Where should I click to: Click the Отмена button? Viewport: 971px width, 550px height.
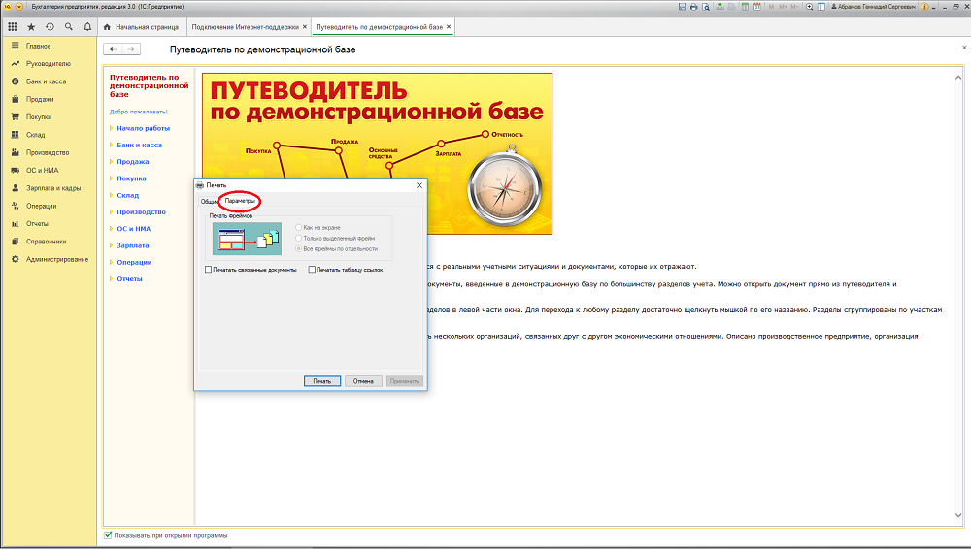tap(363, 381)
